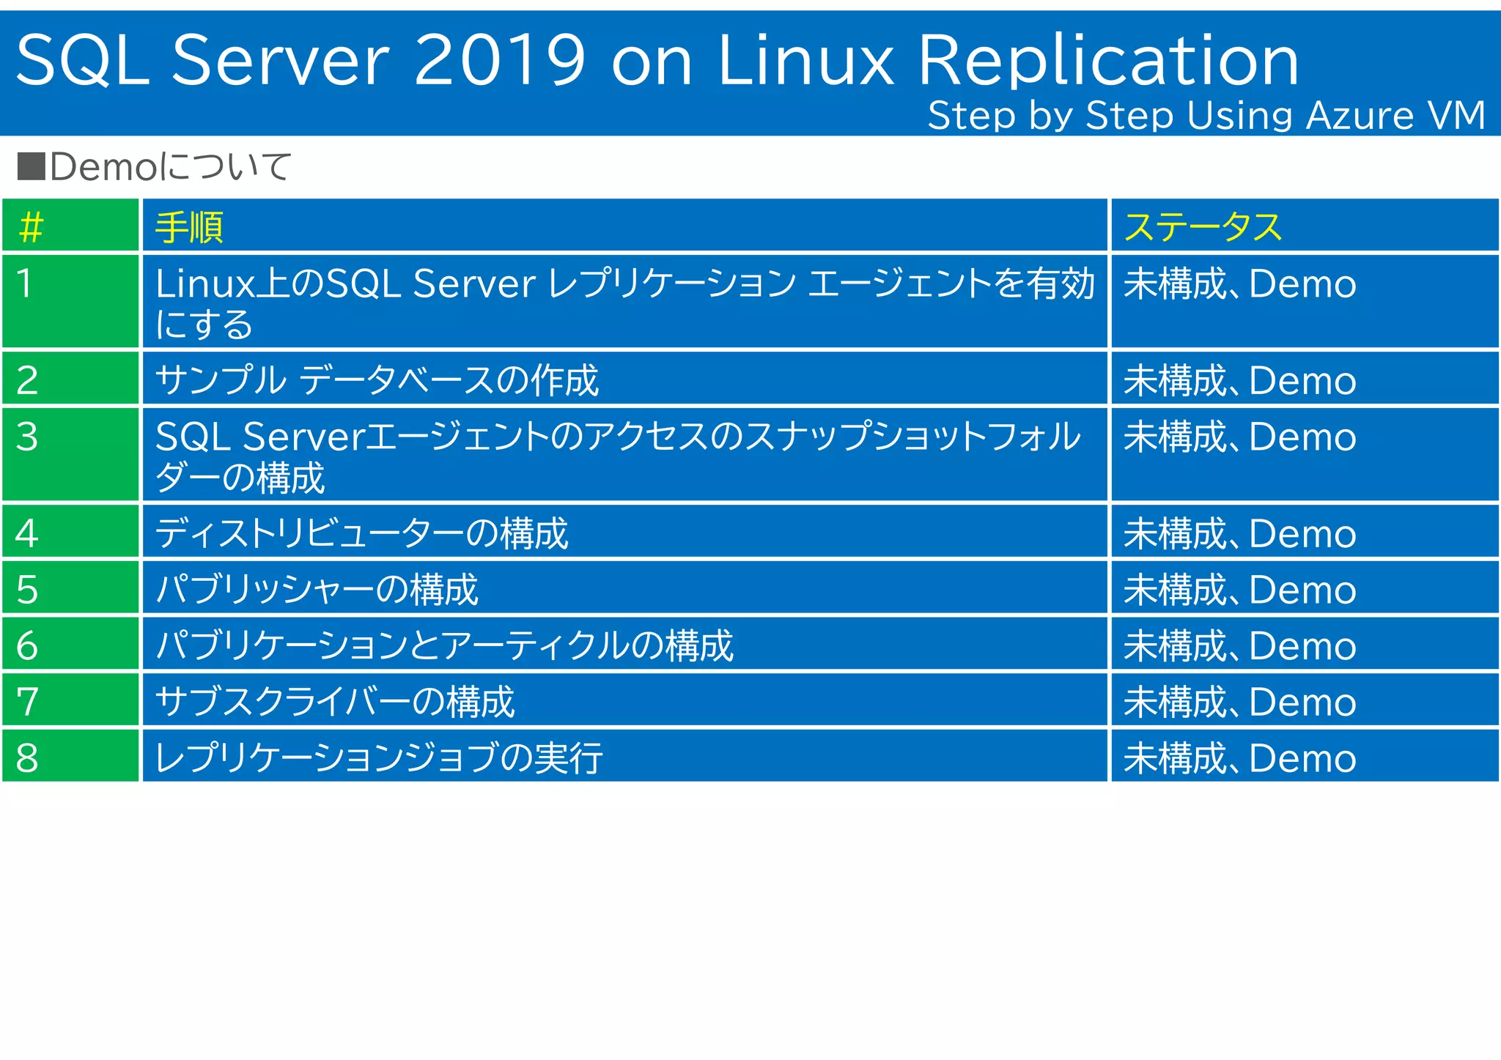Click step "レプリケーションジョブの実行"
This screenshot has height=1060, width=1501.
coord(624,755)
